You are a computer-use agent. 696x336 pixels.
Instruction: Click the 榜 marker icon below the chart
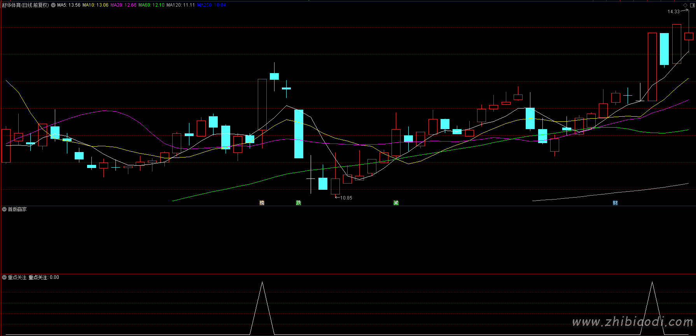click(262, 203)
